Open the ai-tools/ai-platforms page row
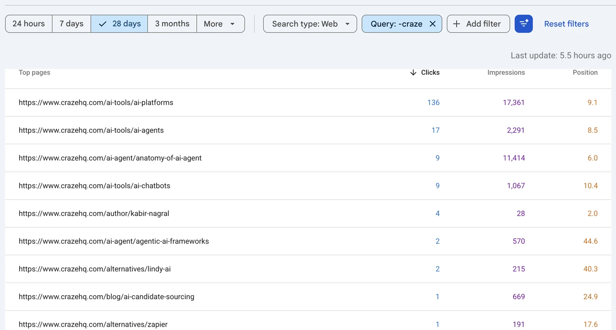Viewport: 616px width, 330px height. click(308, 102)
